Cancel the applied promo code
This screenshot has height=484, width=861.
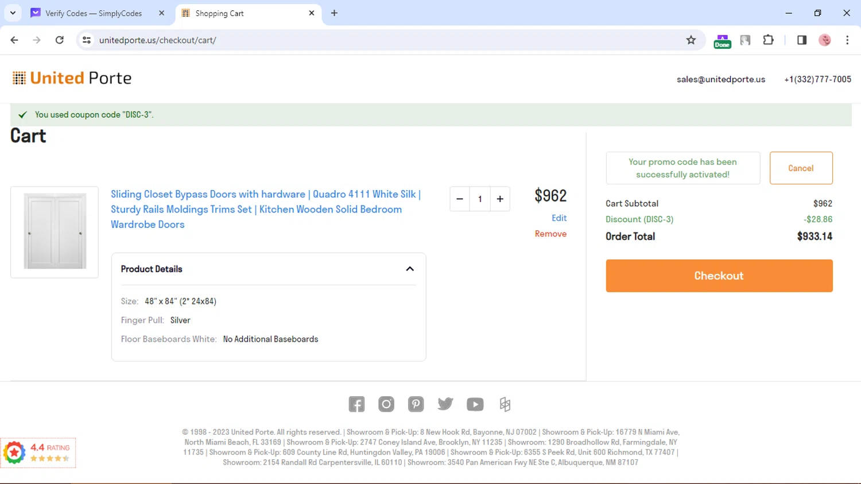801,168
